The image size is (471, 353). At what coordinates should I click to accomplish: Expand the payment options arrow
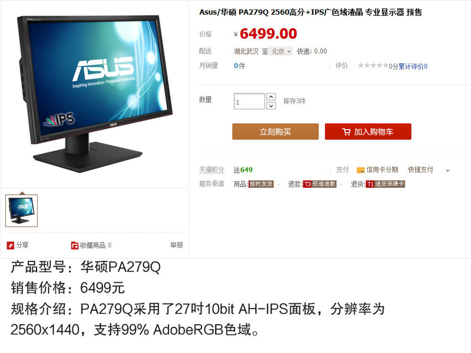coord(447,171)
